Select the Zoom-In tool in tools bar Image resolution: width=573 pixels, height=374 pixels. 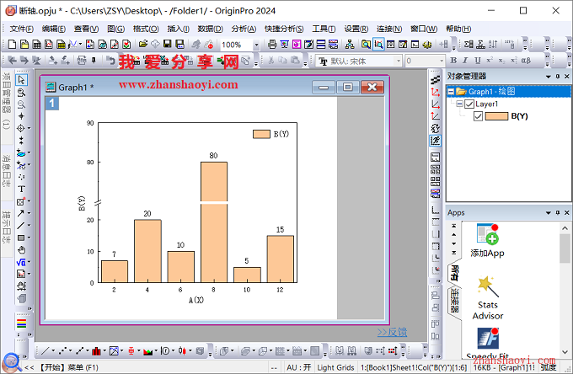pos(22,93)
